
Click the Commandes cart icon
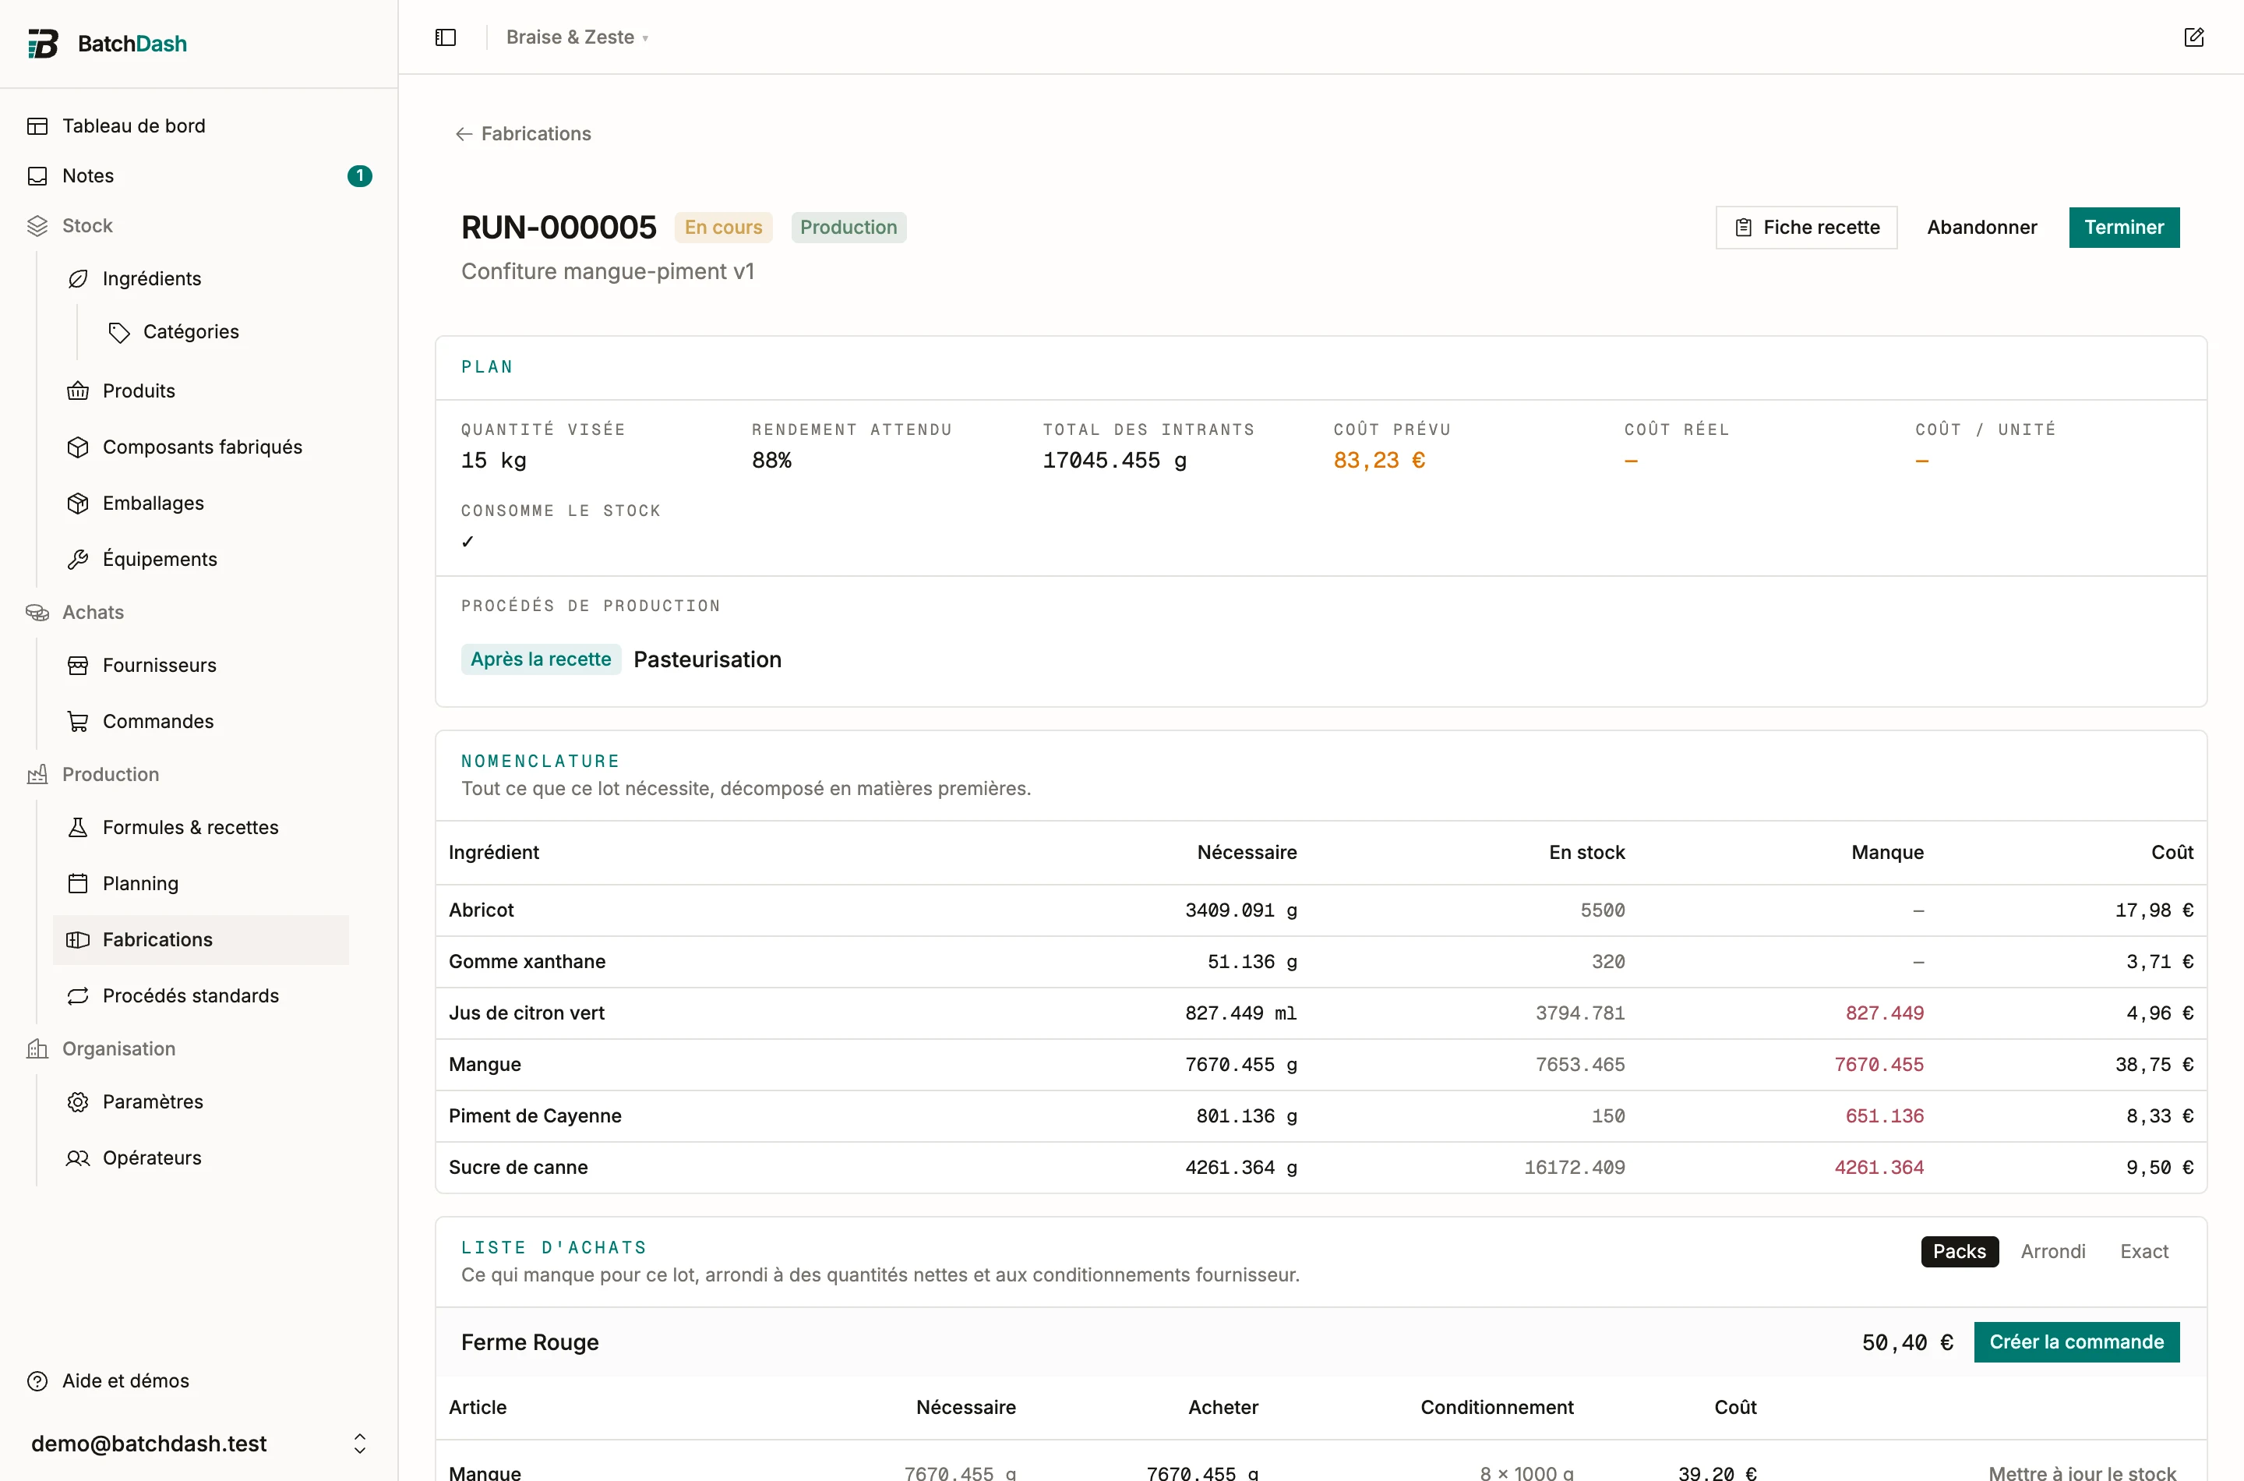79,722
